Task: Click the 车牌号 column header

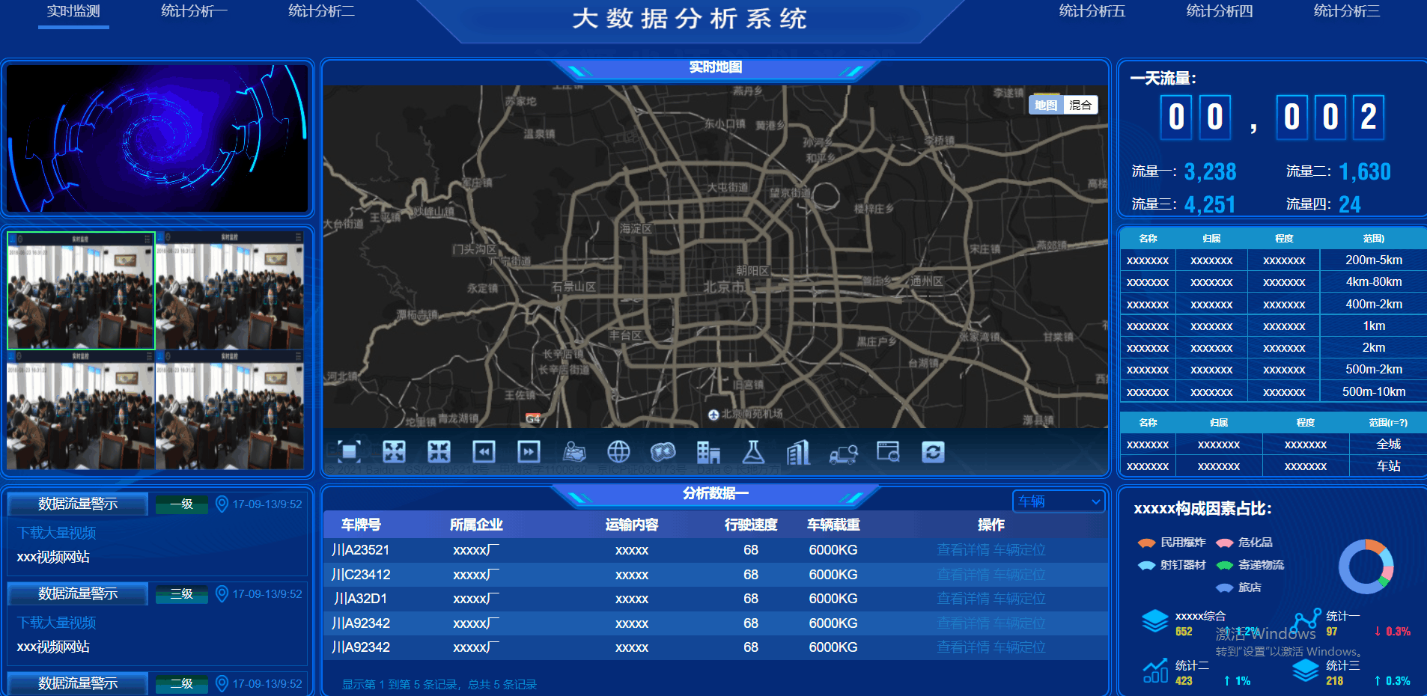Action: tap(361, 525)
